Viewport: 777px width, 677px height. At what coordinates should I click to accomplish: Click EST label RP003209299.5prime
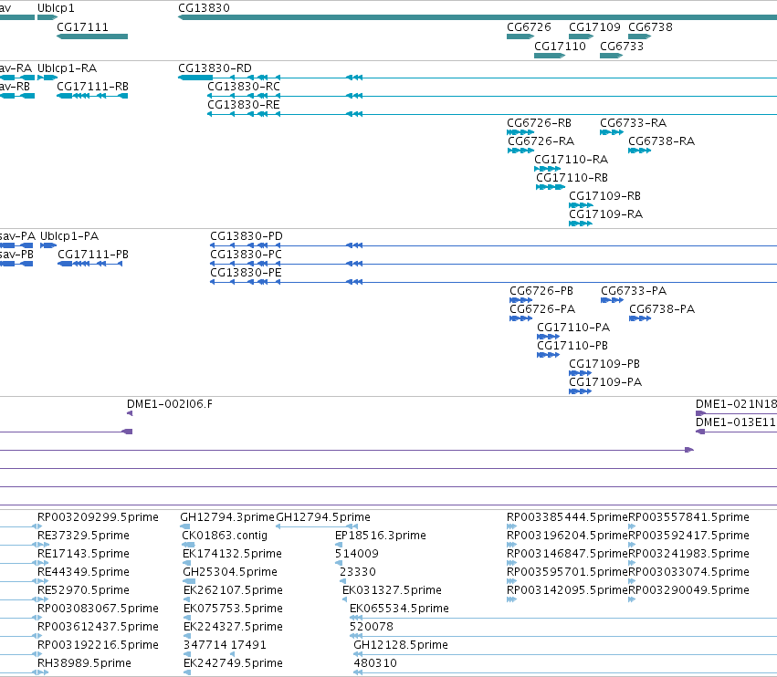(x=98, y=517)
